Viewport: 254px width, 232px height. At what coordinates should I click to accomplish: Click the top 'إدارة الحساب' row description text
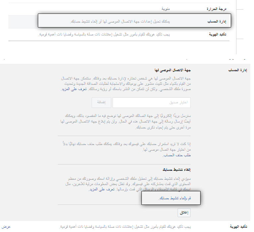[132, 22]
